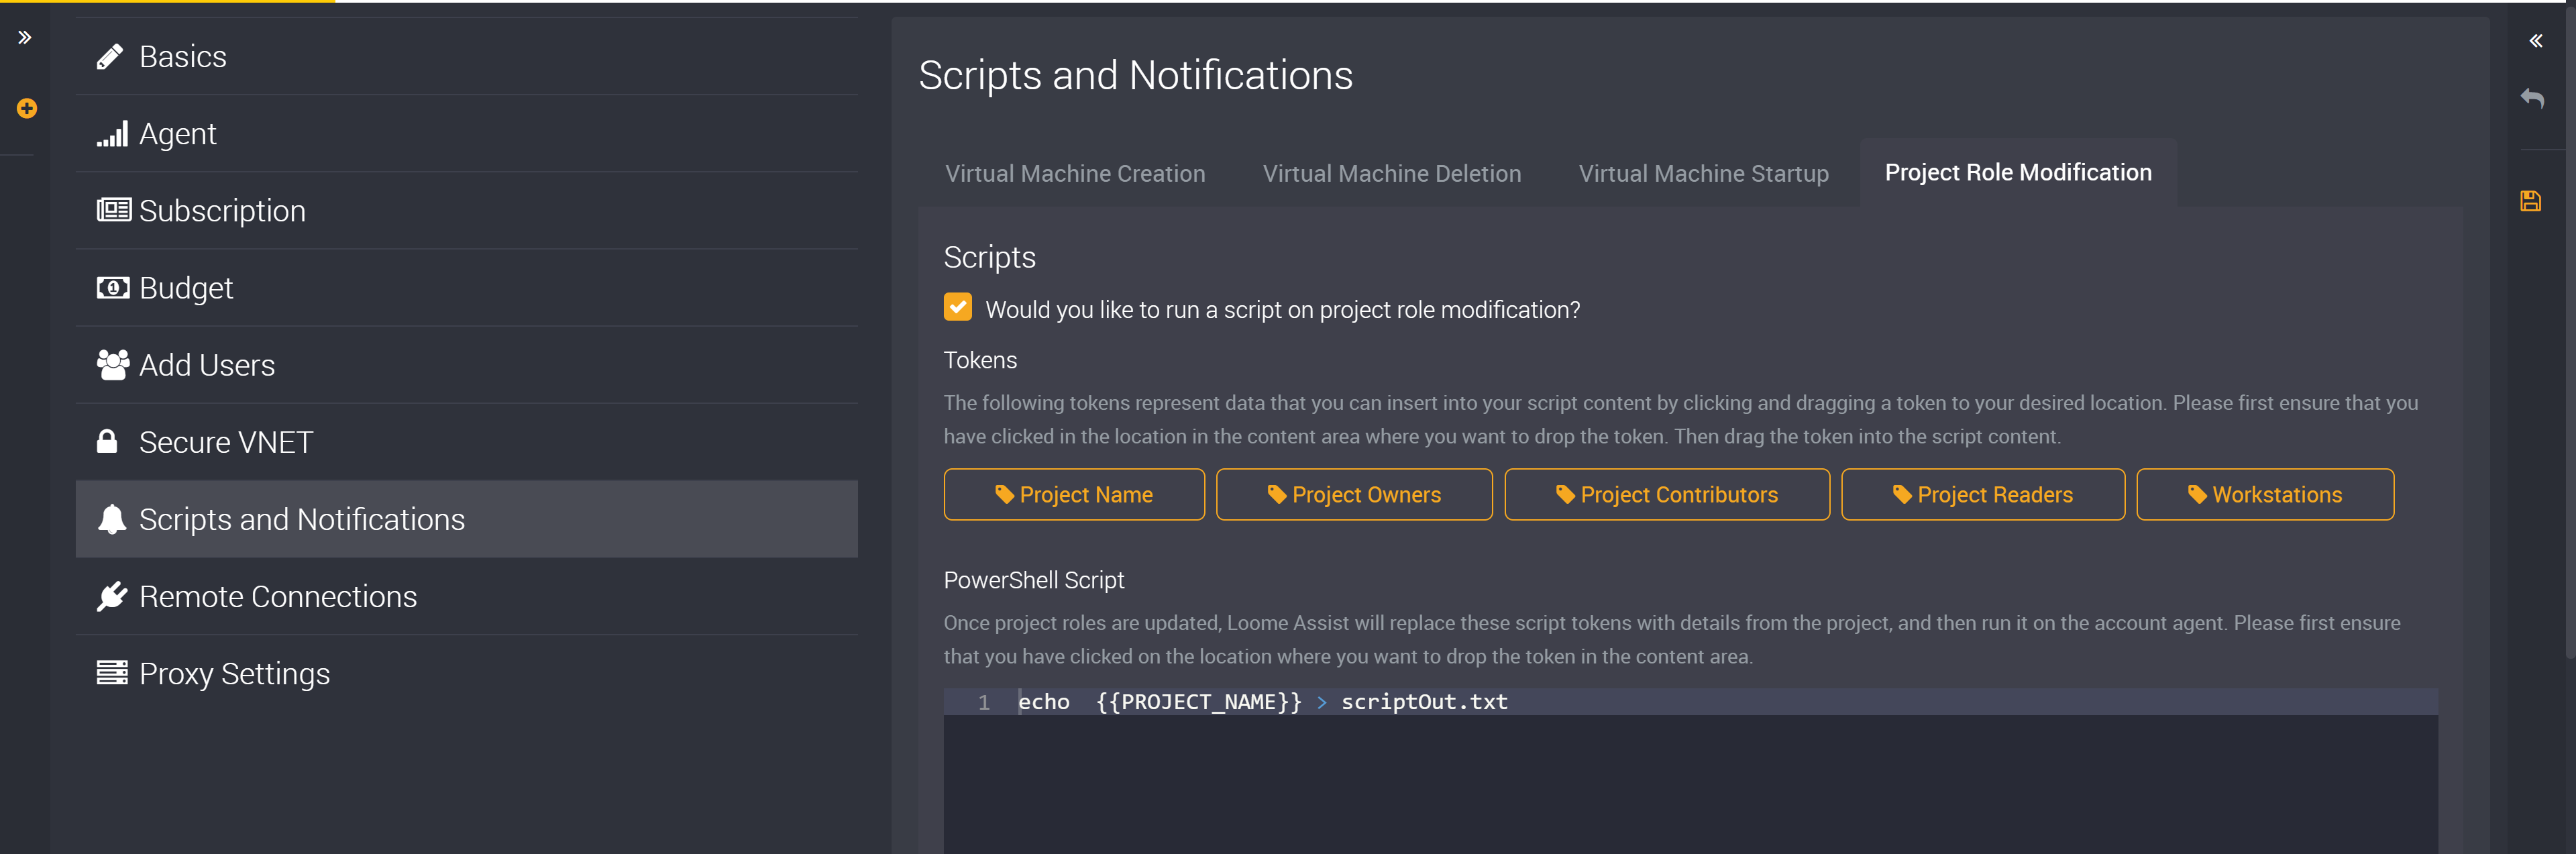This screenshot has width=2576, height=854.
Task: Click the Project Owners token
Action: (1354, 492)
